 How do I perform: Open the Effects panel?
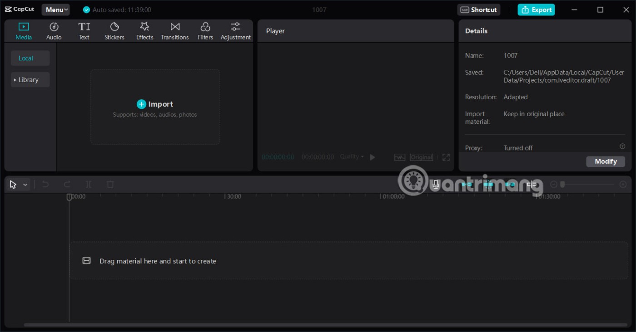144,31
